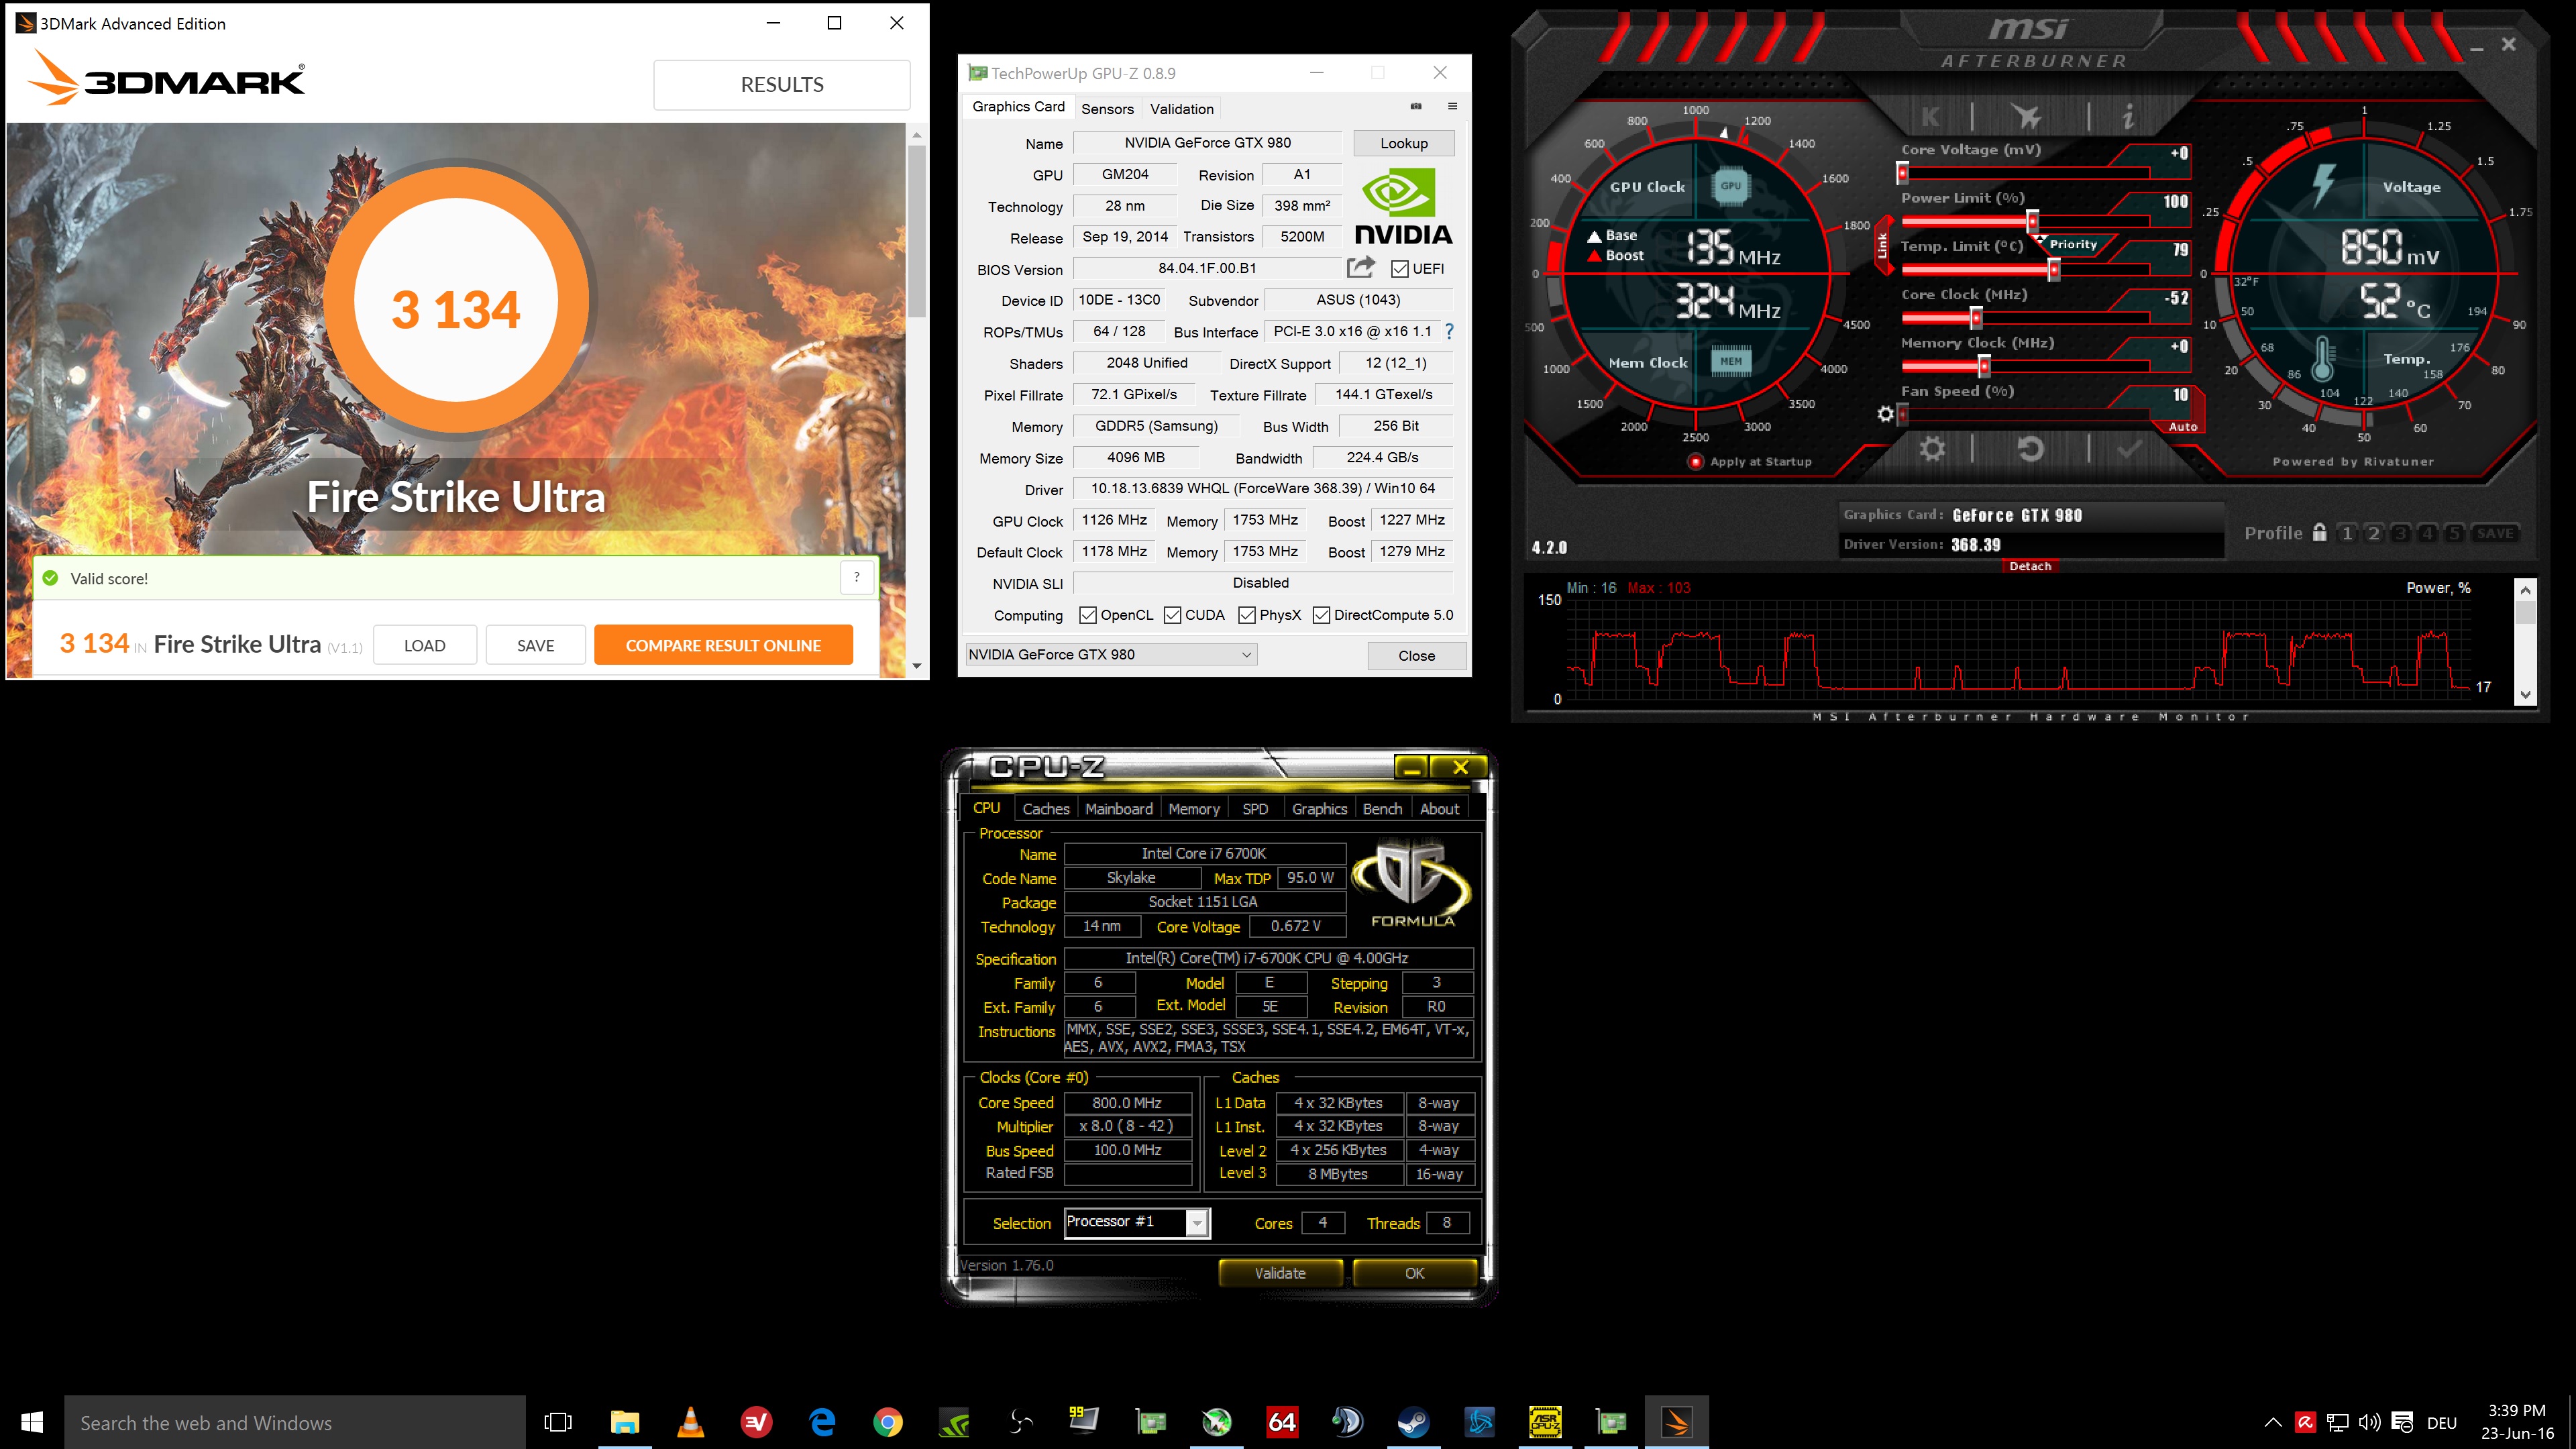Viewport: 2576px width, 1449px height.
Task: Open the Kombustor K icon in Afterburner
Action: point(1930,117)
